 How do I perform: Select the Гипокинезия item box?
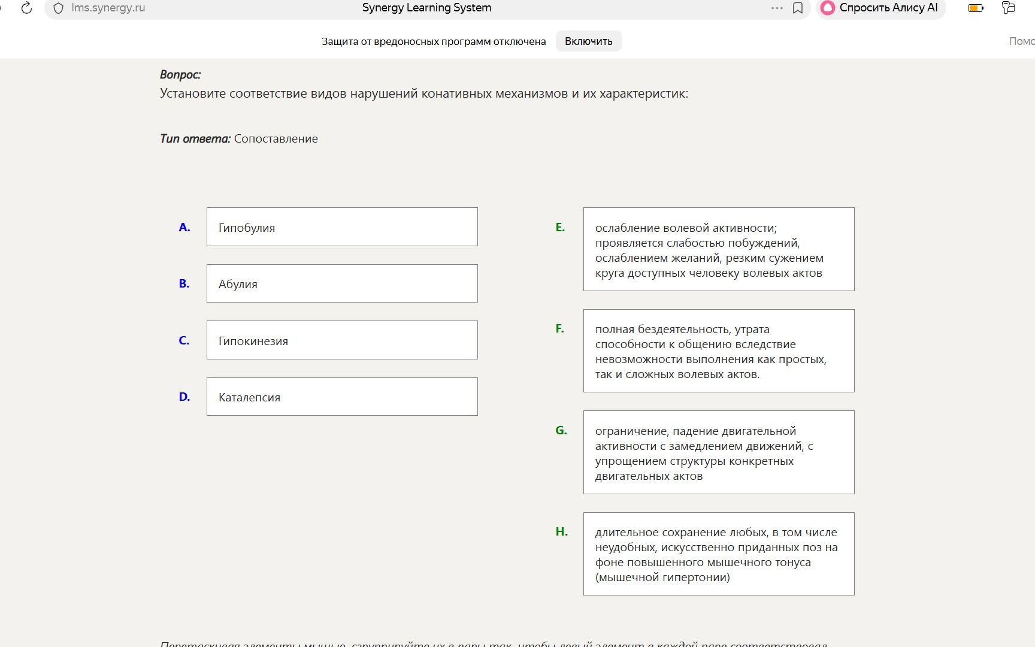pyautogui.click(x=342, y=340)
